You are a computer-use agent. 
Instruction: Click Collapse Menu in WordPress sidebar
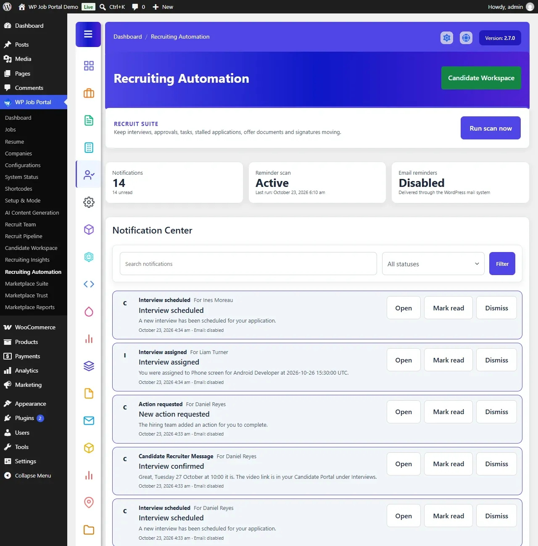click(34, 475)
